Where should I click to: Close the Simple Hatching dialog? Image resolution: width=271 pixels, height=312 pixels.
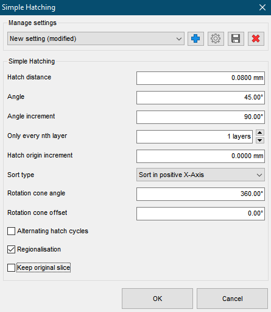(x=262, y=7)
